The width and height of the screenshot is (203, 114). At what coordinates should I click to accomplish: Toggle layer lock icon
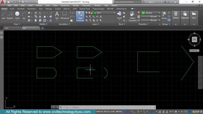(x=92, y=13)
